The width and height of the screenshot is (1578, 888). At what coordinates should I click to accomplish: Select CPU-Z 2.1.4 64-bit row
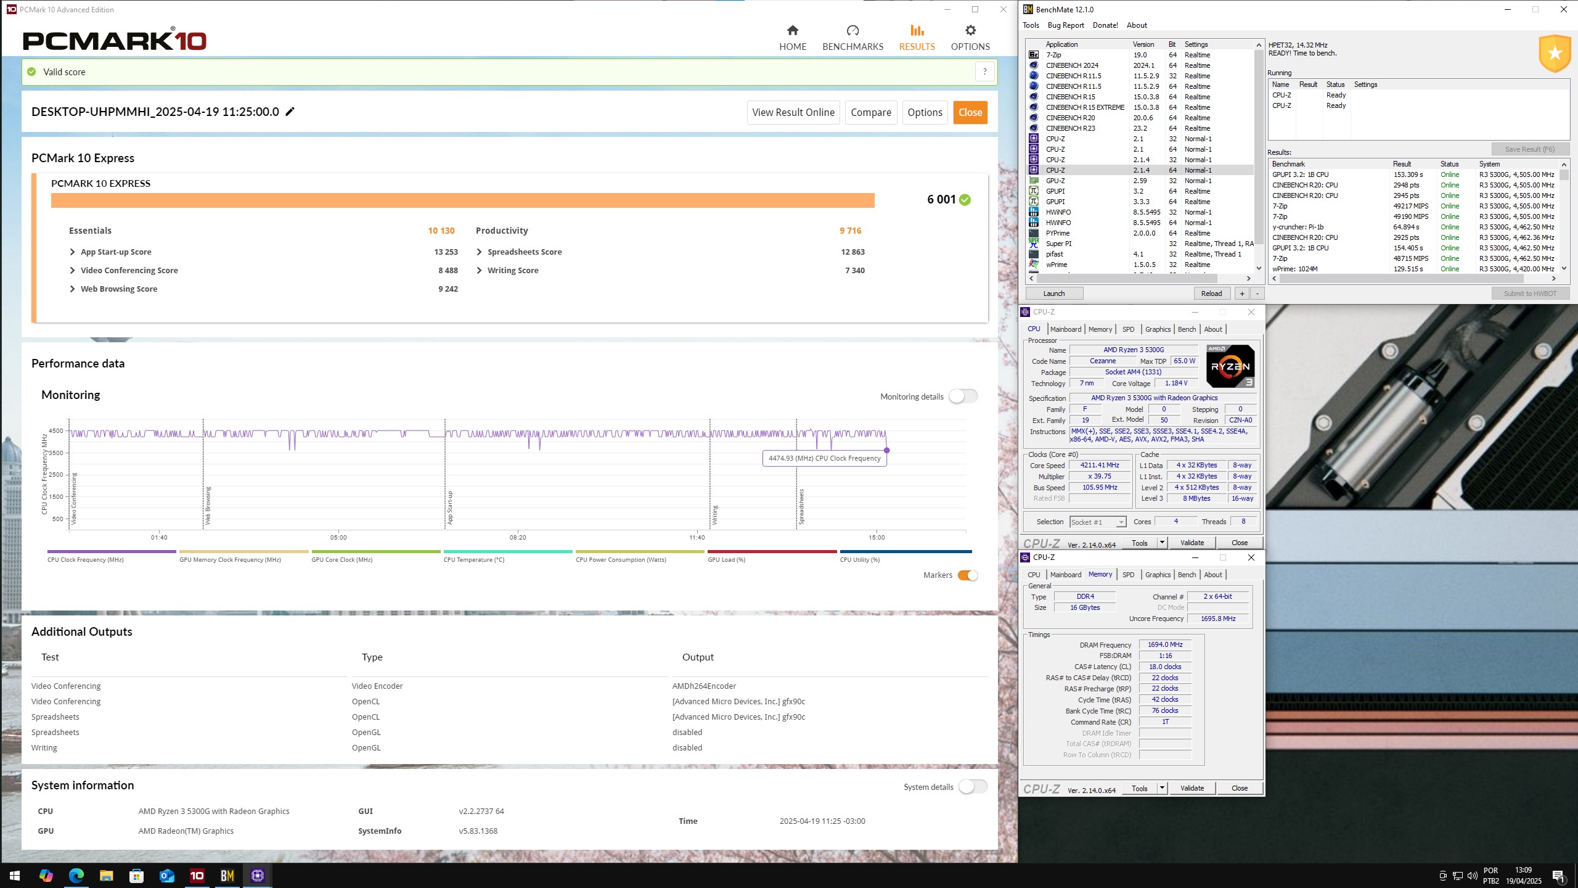[x=1140, y=170]
